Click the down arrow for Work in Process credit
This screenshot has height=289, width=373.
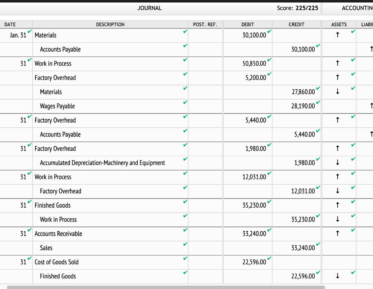[338, 219]
